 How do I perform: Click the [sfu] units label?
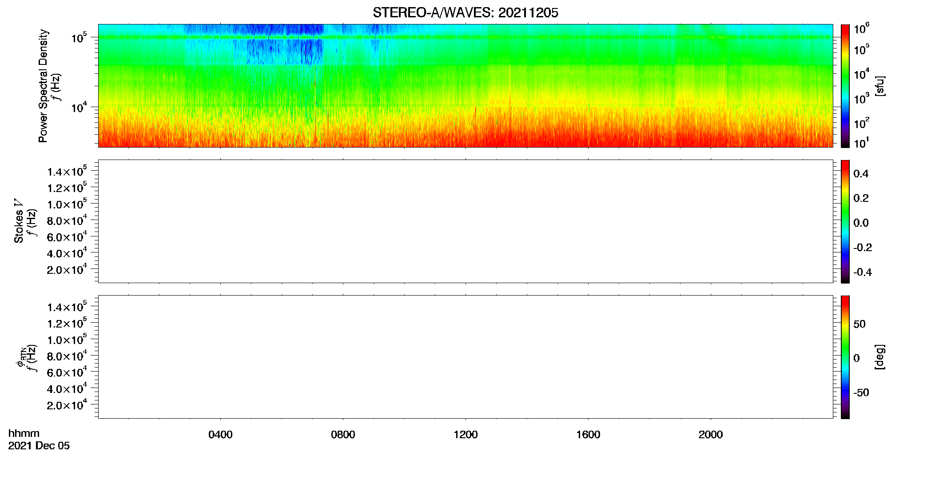pyautogui.click(x=879, y=86)
